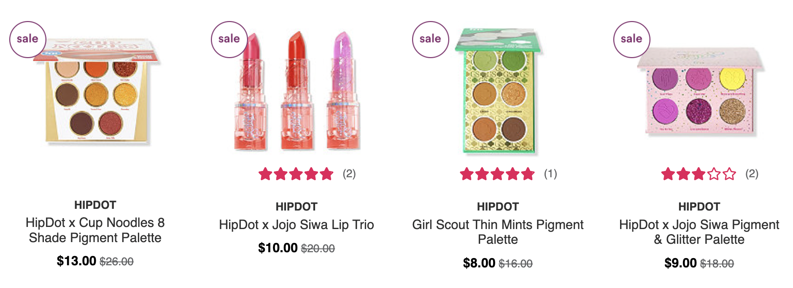
Task: Open Girl Scout Thin Mints Pigment Palette link
Action: (x=498, y=232)
